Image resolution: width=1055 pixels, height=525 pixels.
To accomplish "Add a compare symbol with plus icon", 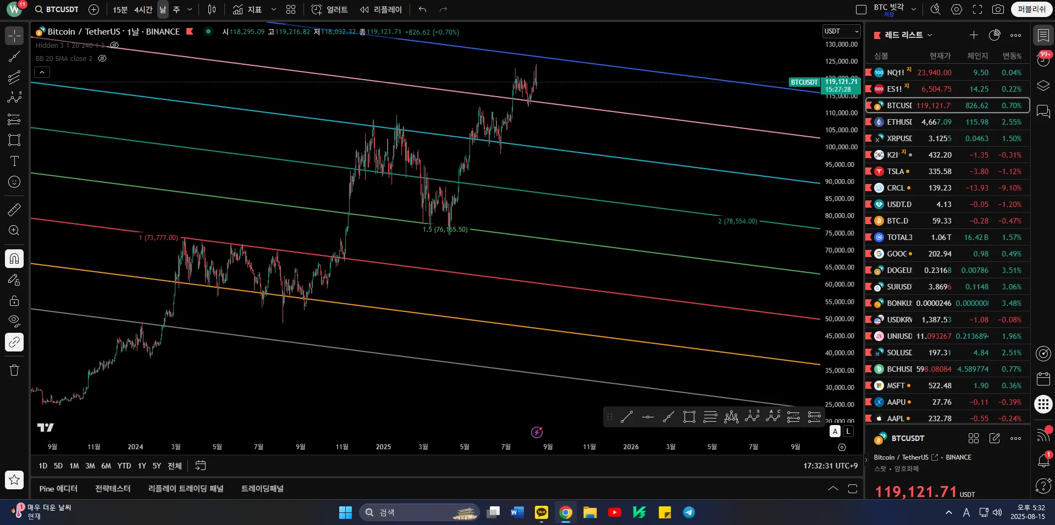I will point(94,9).
